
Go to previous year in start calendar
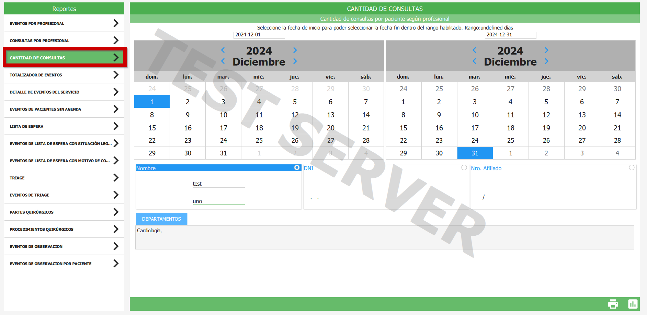[x=223, y=50]
